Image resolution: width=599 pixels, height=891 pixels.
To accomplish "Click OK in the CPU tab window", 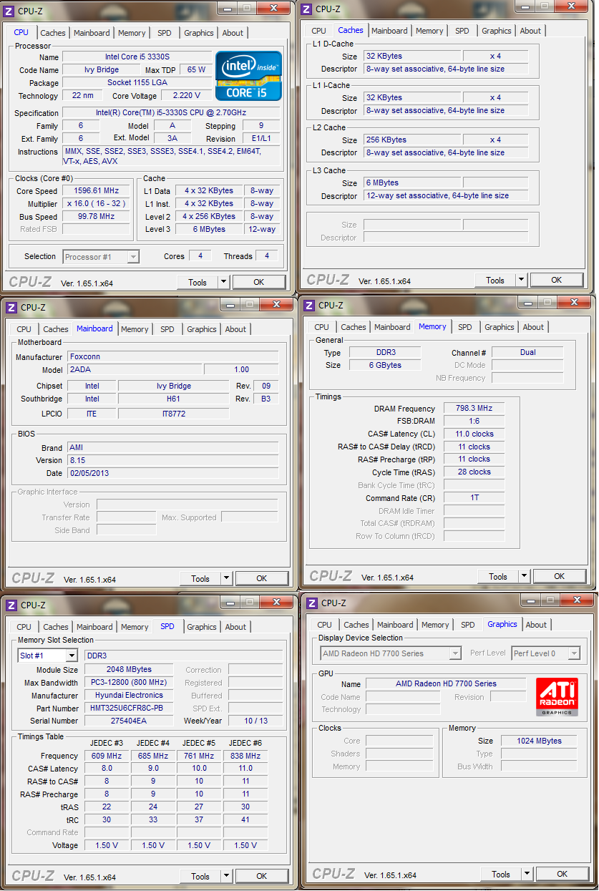I will [x=259, y=283].
